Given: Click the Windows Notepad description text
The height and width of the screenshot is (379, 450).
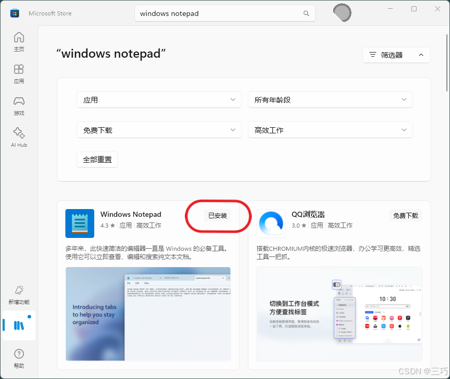Looking at the screenshot, I should pos(148,252).
